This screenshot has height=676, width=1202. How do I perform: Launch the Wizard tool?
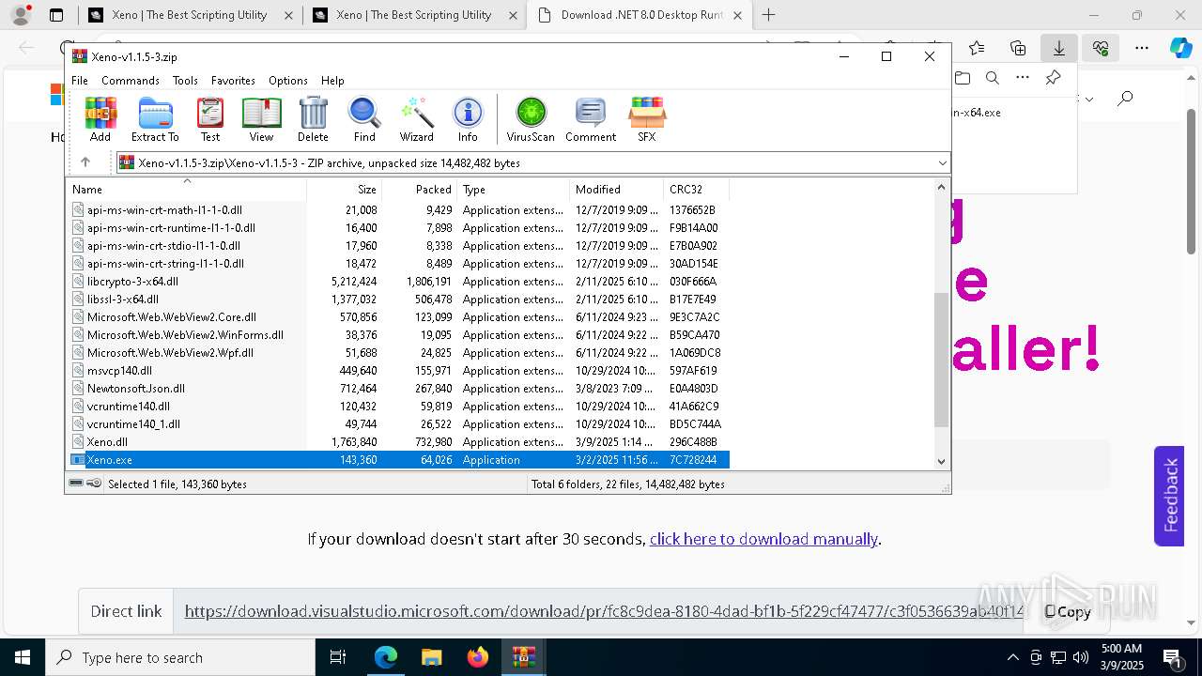pyautogui.click(x=416, y=119)
